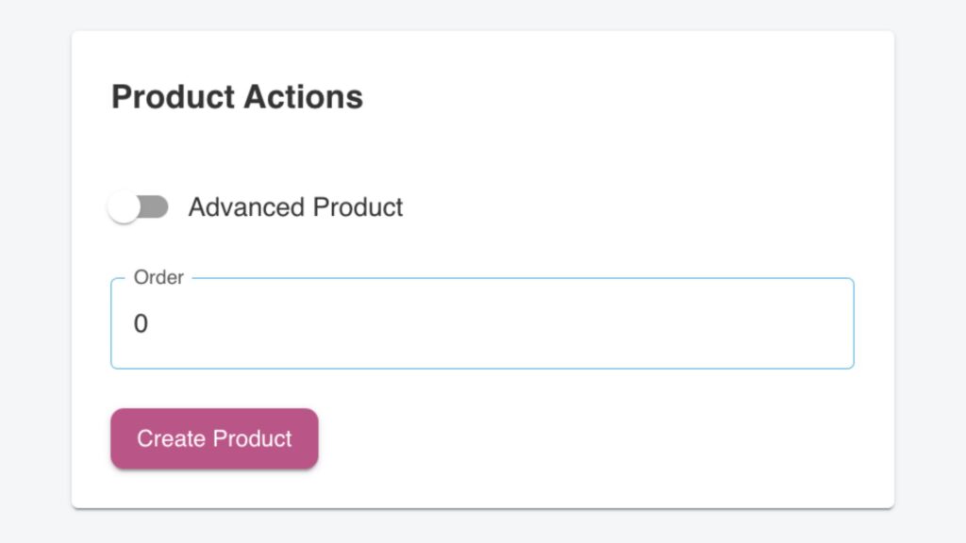Click the "0" value in the Order field
Image resolution: width=966 pixels, height=543 pixels.
click(x=141, y=324)
